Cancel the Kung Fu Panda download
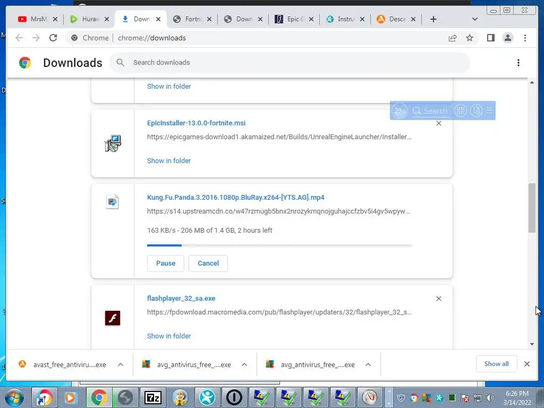 tap(208, 263)
